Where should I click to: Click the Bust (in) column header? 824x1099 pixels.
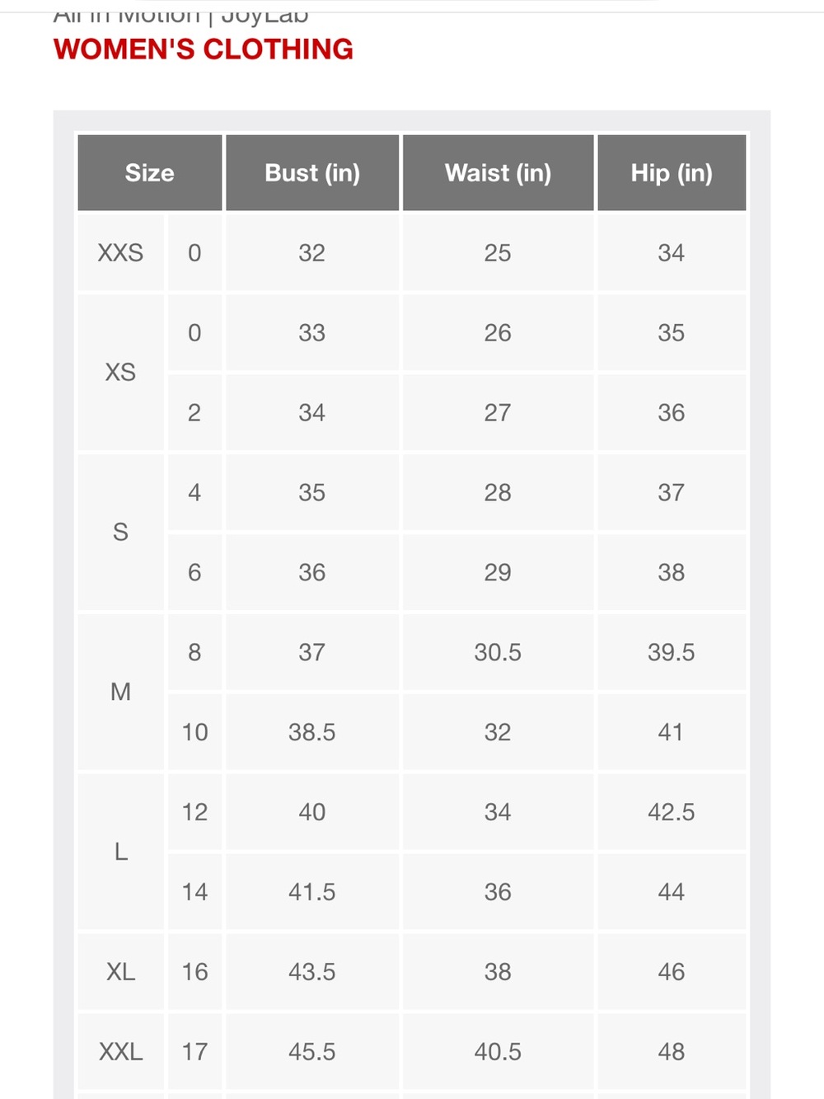(x=312, y=173)
